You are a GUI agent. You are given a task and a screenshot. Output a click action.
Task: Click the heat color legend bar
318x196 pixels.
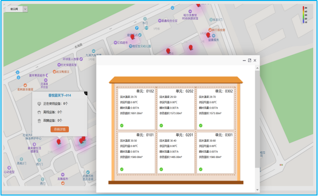pyautogui.click(x=304, y=14)
